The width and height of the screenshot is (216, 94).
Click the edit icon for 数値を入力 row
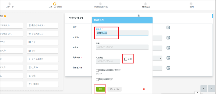(x=168, y=68)
